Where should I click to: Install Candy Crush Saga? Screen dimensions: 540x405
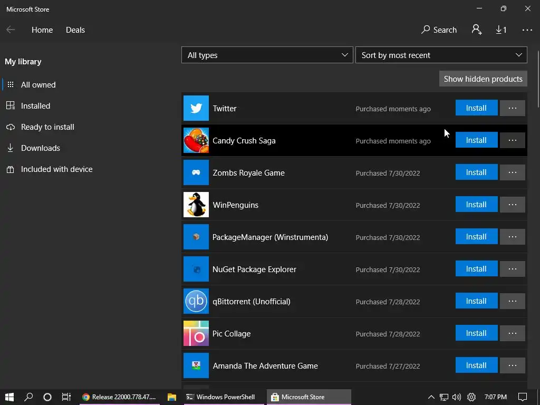[476, 140]
